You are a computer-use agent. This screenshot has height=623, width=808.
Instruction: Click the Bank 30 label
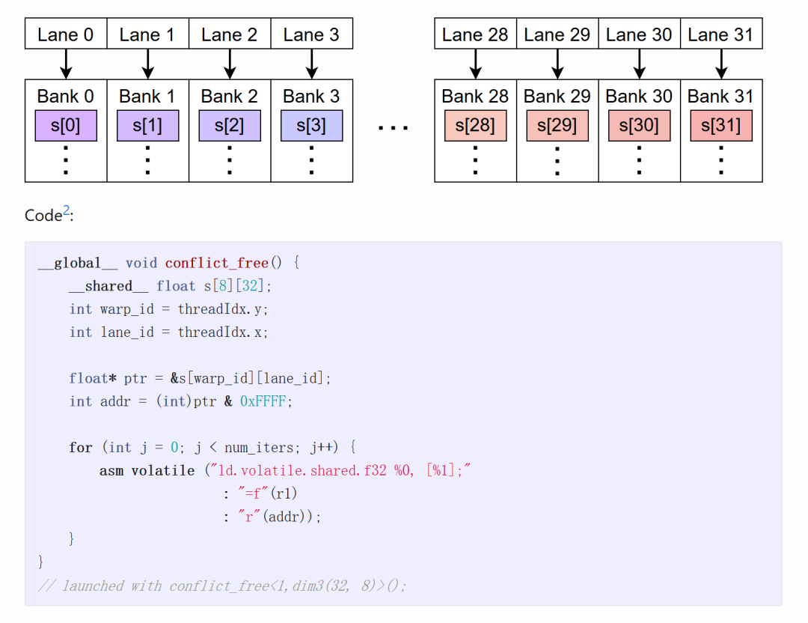click(x=639, y=97)
